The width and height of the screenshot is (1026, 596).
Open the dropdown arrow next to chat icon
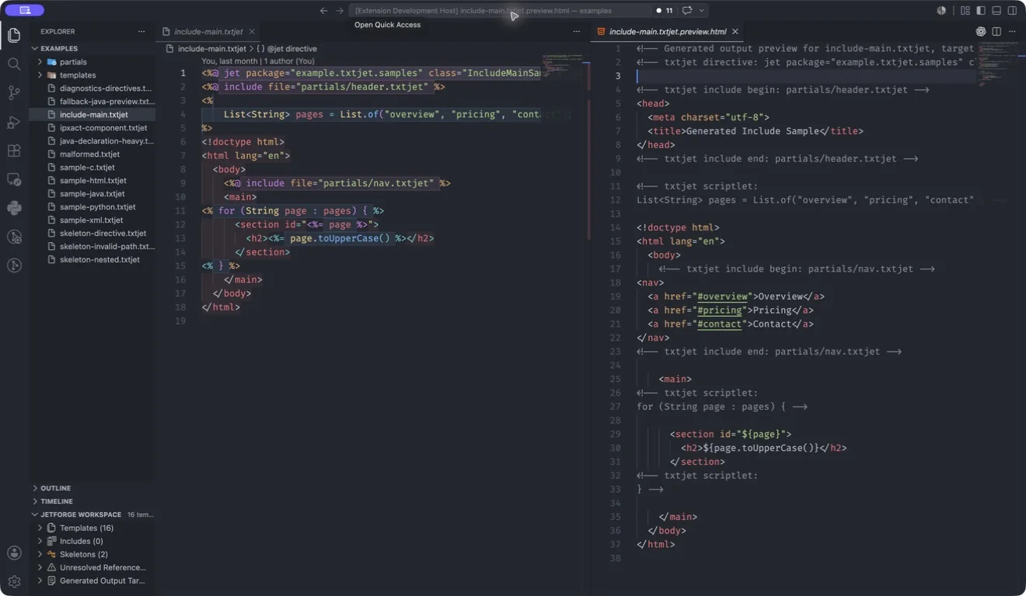click(701, 11)
